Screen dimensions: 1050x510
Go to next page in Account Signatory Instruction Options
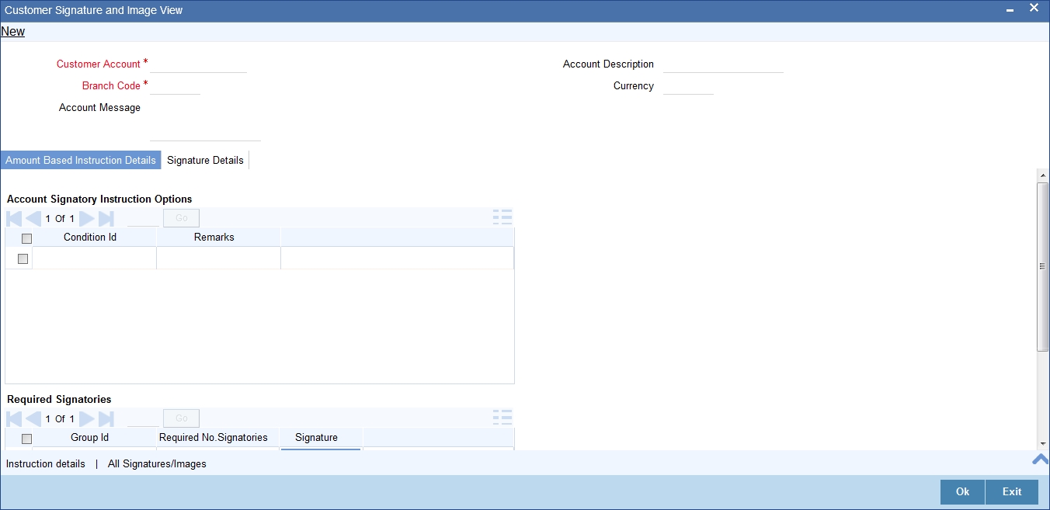pos(87,219)
